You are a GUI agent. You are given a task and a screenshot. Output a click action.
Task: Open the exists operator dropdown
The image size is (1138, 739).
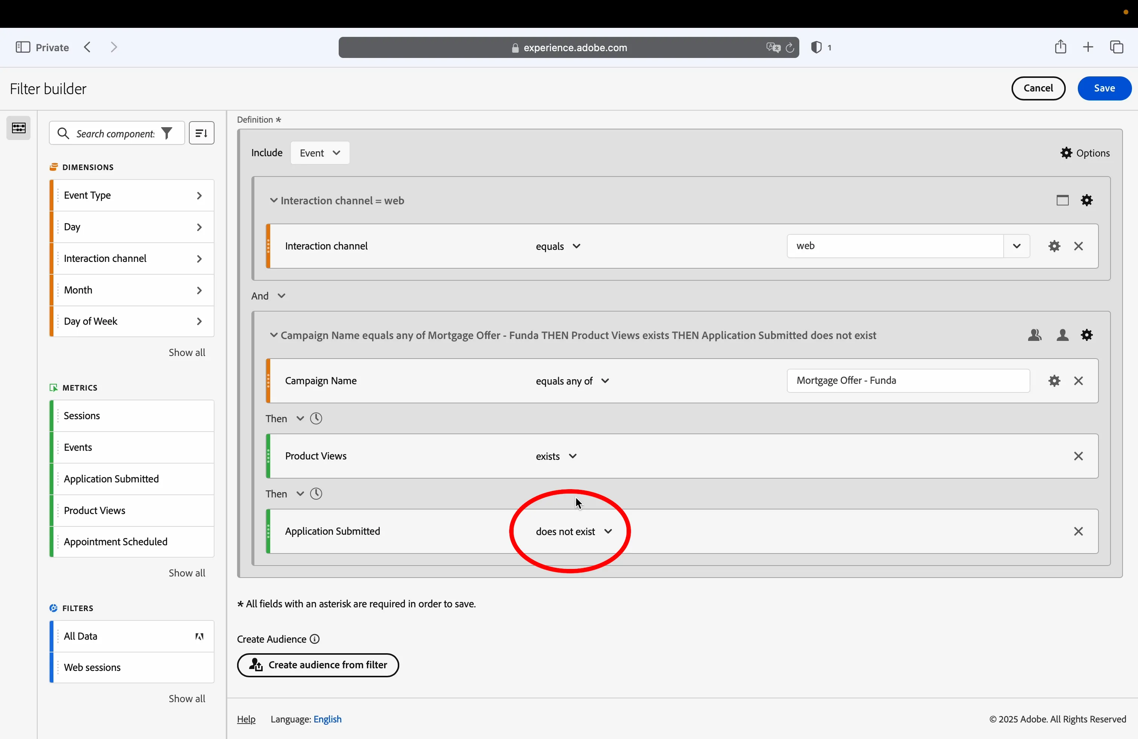pos(556,456)
